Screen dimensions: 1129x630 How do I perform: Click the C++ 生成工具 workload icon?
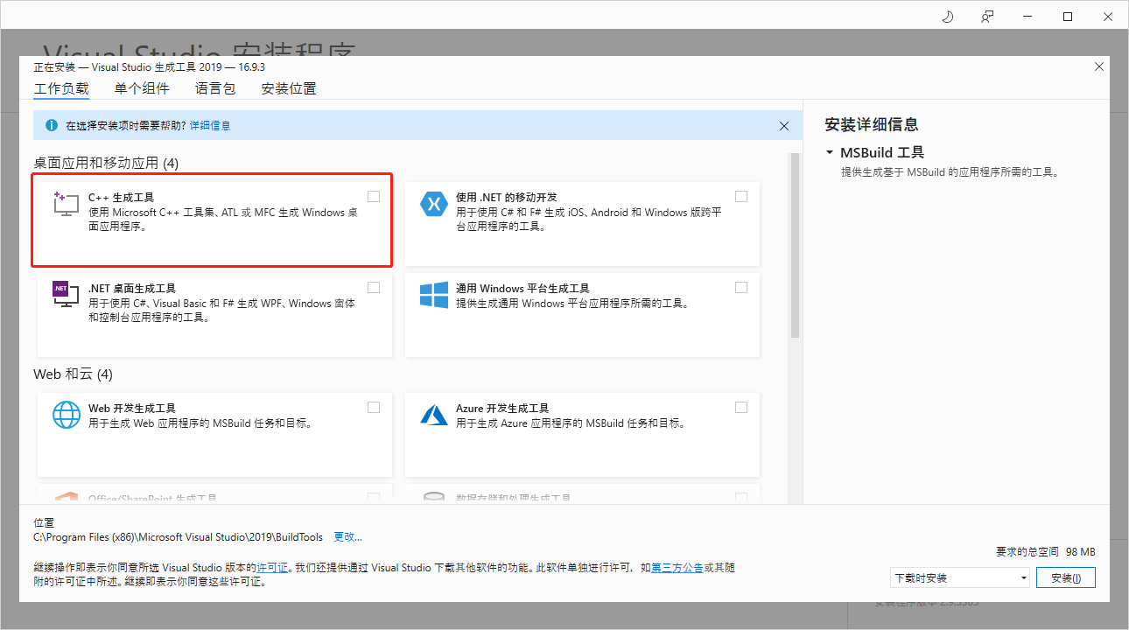point(67,205)
